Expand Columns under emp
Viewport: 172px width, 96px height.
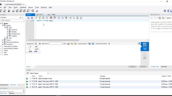pyautogui.click(x=8, y=30)
